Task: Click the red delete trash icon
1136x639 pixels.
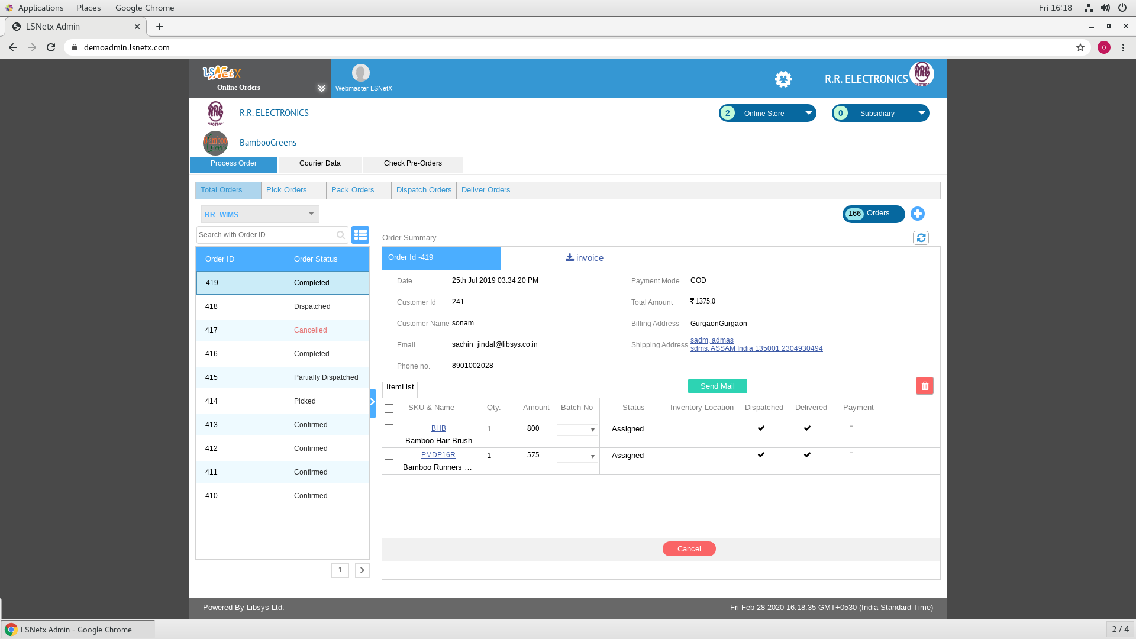Action: pyautogui.click(x=925, y=386)
